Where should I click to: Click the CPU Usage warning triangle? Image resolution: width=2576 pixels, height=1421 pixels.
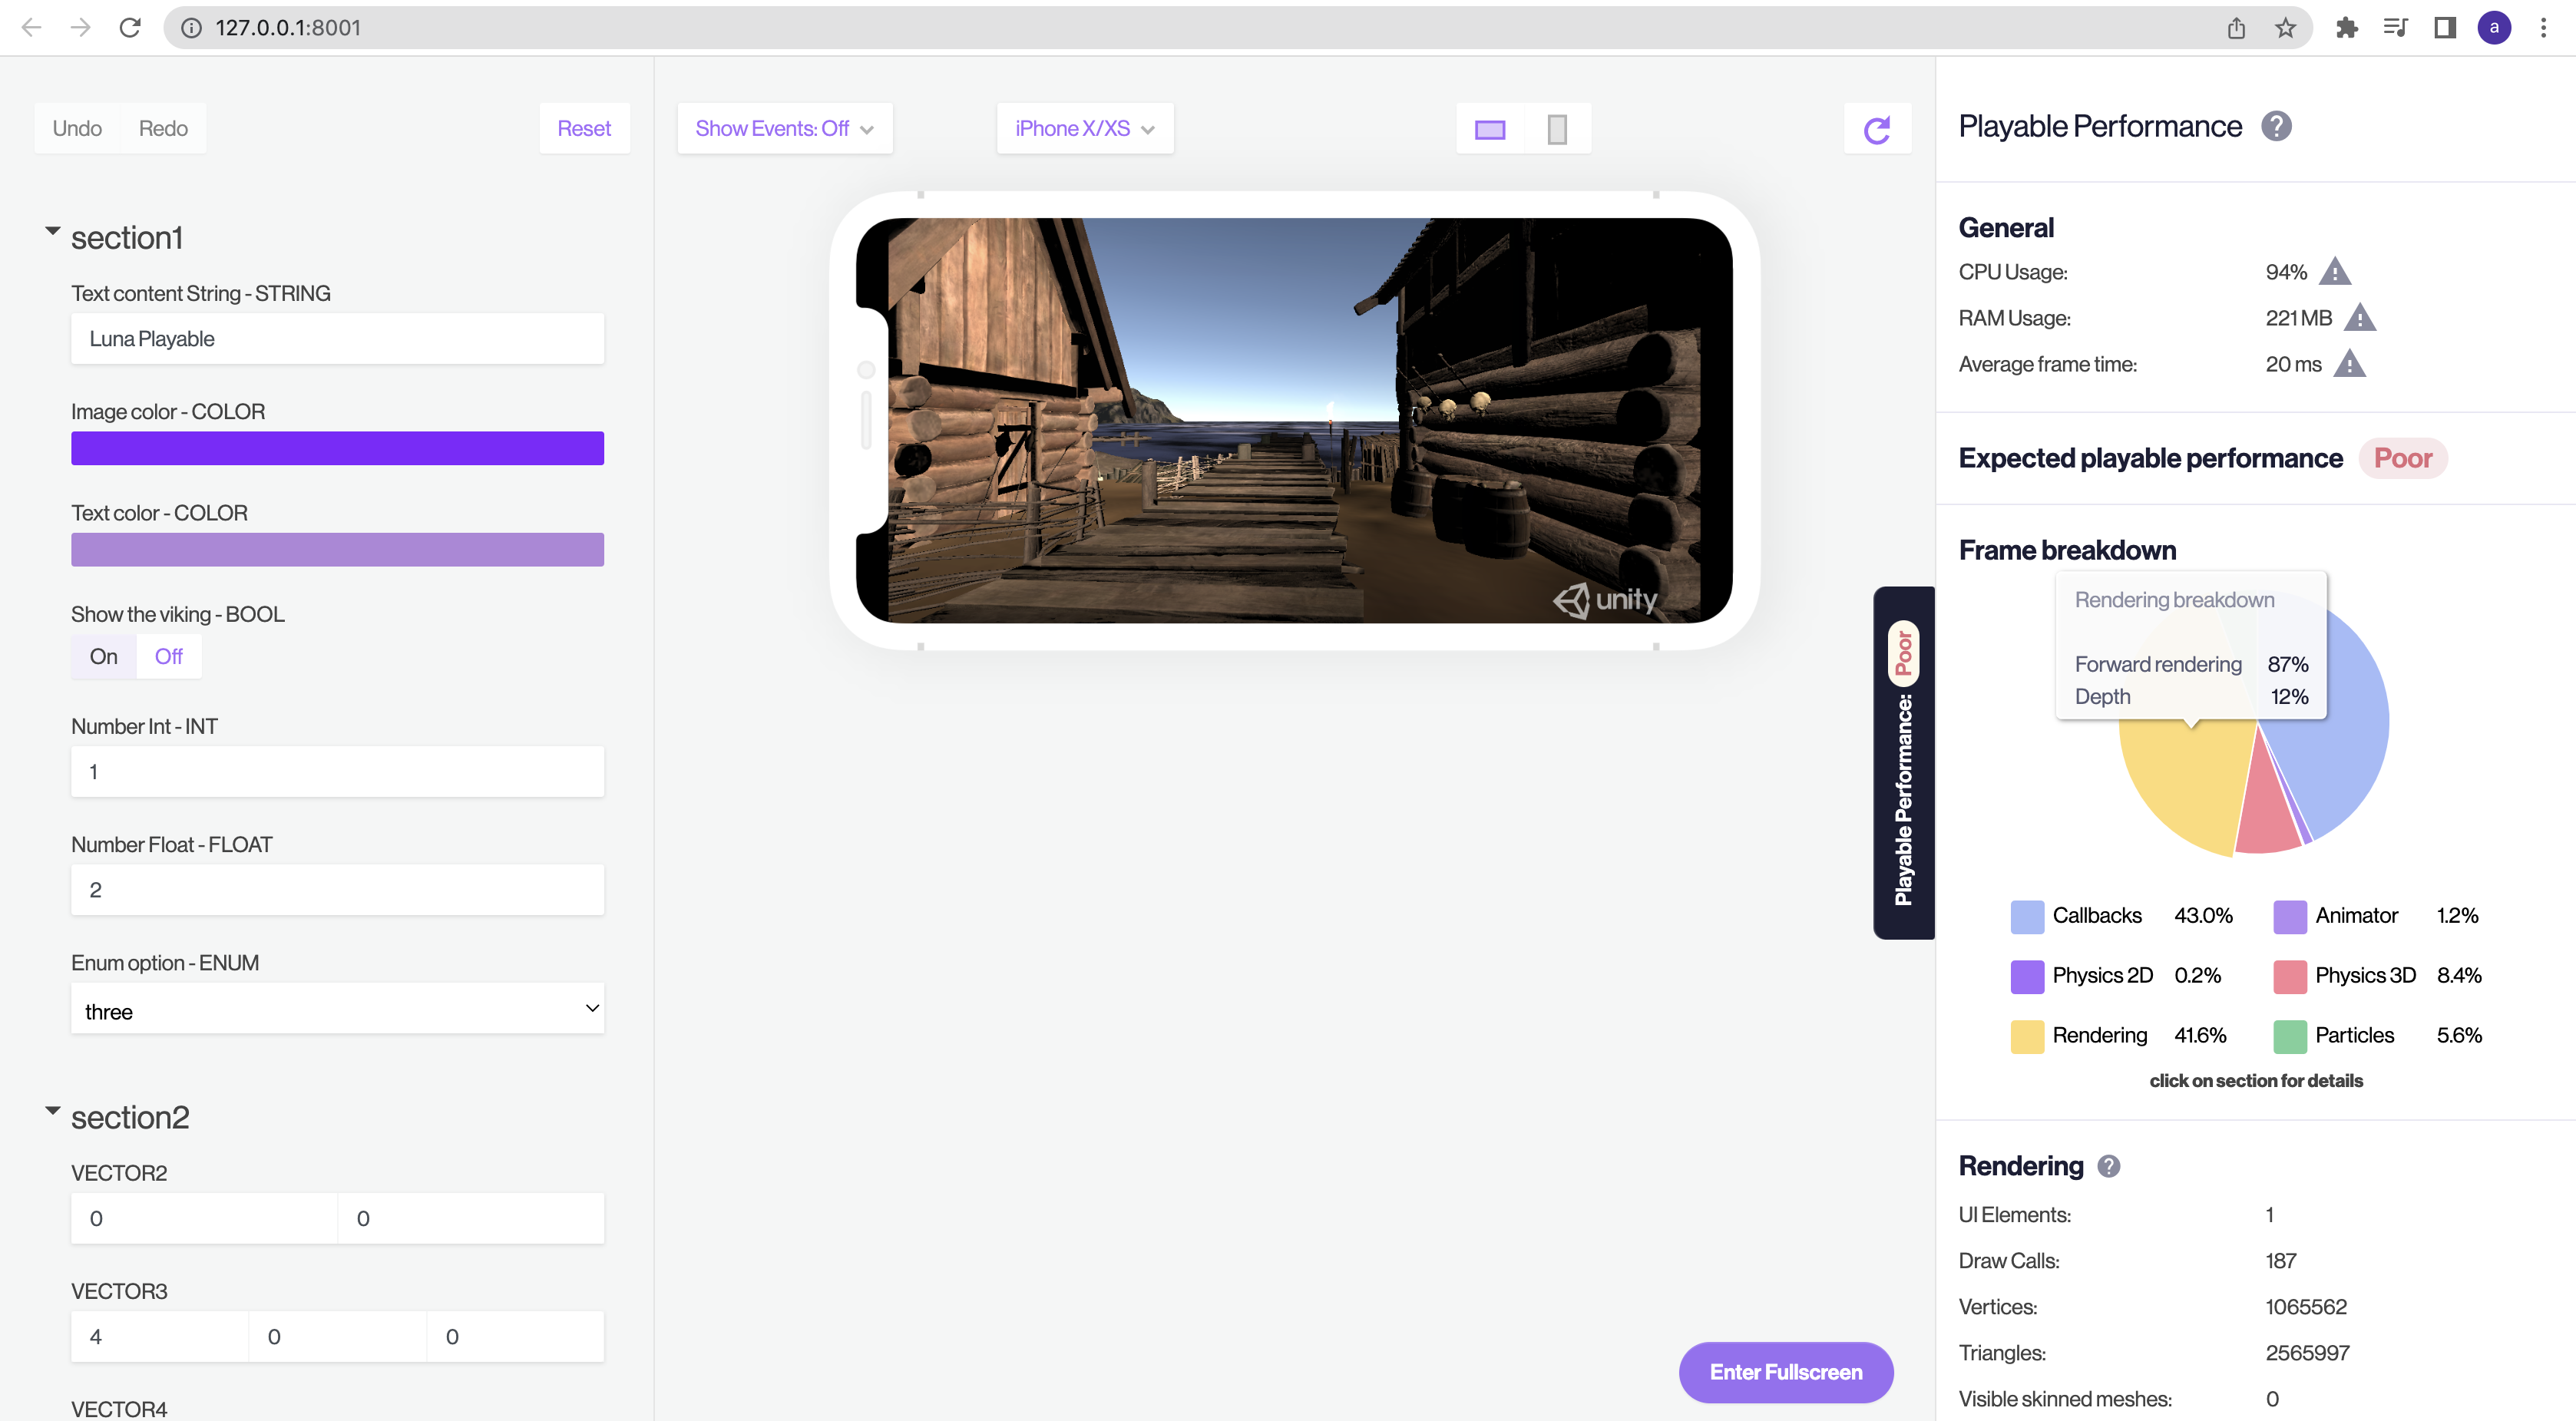(2334, 271)
